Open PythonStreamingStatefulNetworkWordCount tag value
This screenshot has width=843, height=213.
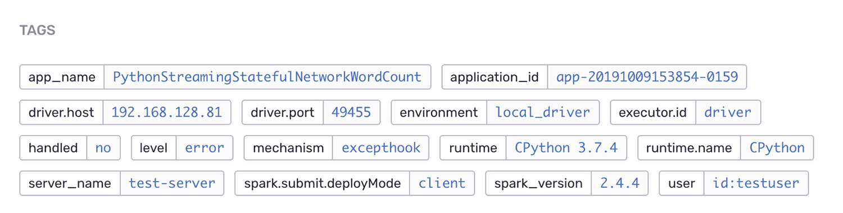click(268, 77)
